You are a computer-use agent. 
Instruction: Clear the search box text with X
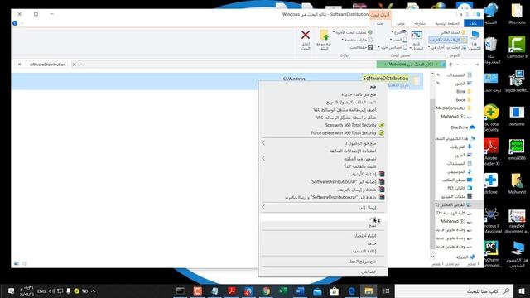point(19,65)
